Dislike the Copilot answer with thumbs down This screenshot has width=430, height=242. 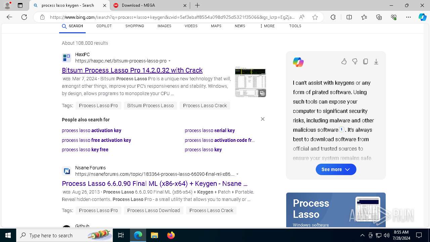pyautogui.click(x=355, y=62)
